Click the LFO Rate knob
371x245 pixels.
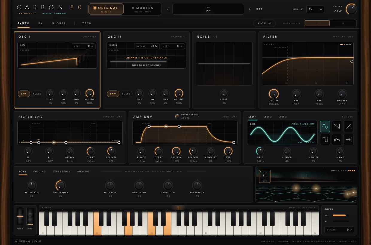(x=260, y=151)
